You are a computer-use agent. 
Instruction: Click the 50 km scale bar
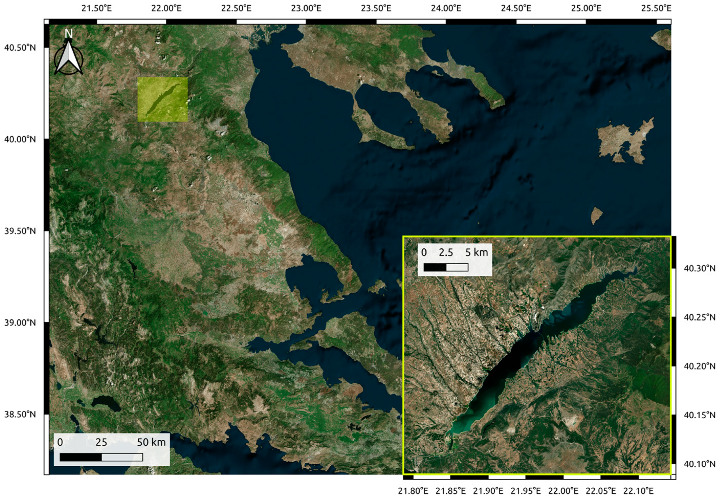101,457
